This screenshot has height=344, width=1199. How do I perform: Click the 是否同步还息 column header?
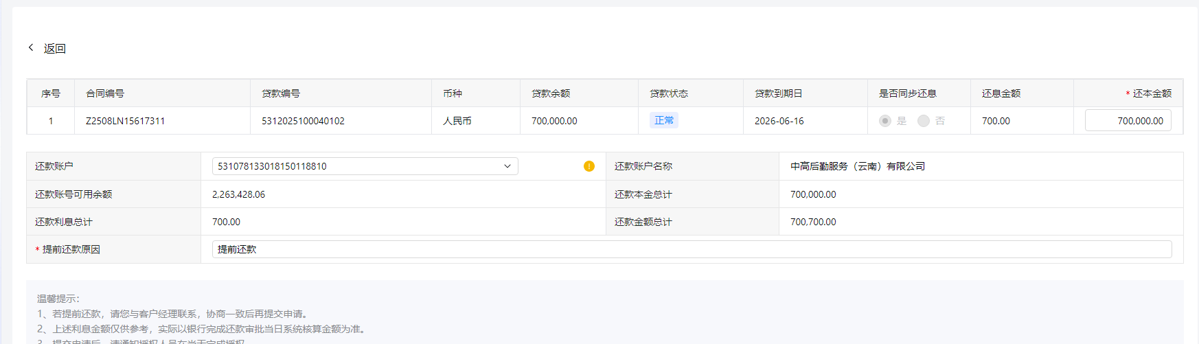(908, 93)
